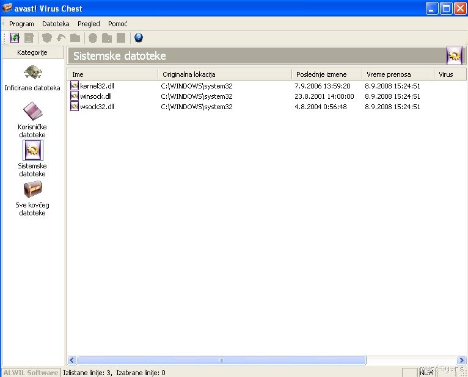Click grayed folder icon beside the square icon
Screen dimensions: 468x377
pyautogui.click(x=107, y=38)
